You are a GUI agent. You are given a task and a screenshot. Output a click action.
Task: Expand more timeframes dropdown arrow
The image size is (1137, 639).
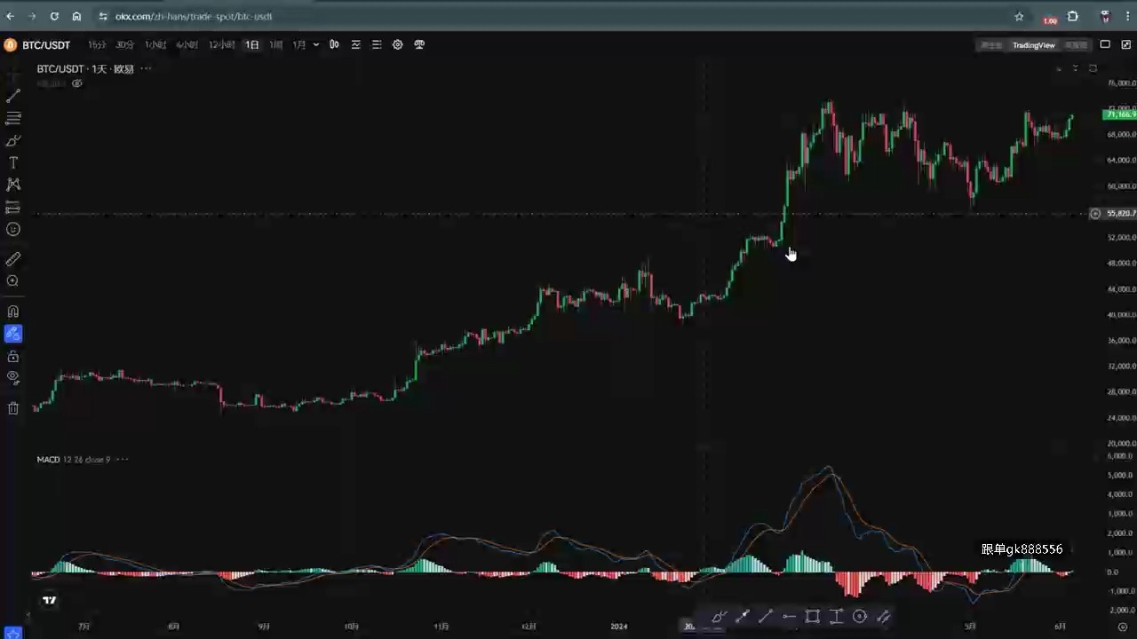316,44
